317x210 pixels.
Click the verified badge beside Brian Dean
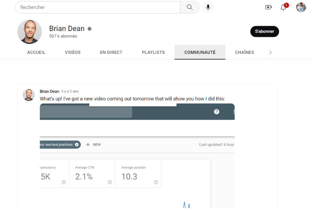(90, 29)
